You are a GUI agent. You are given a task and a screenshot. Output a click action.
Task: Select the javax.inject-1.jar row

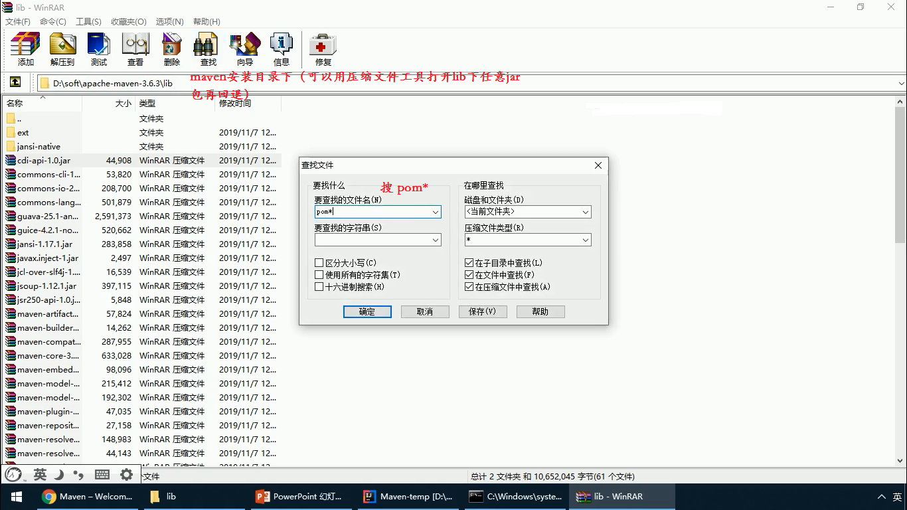142,258
